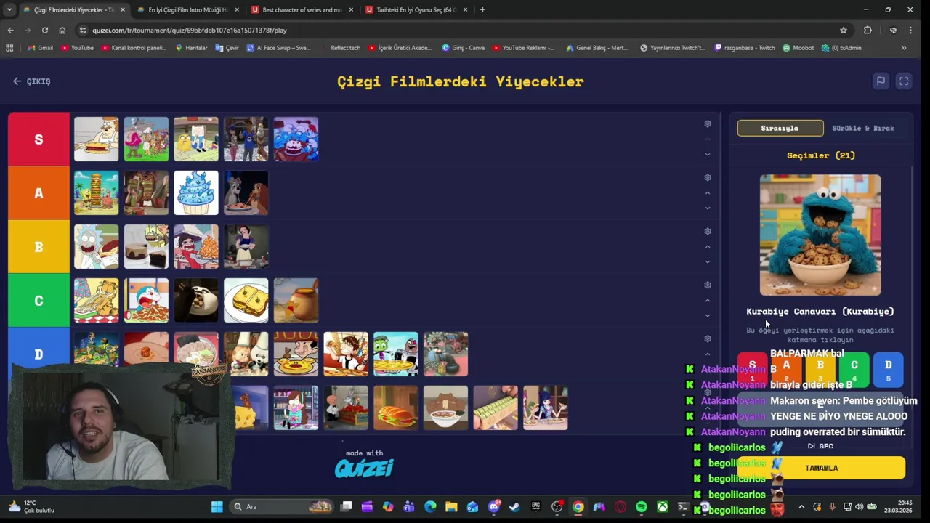930x523 pixels.
Task: Click the sandwich chef thumbnail in S tier
Action: (x=96, y=139)
